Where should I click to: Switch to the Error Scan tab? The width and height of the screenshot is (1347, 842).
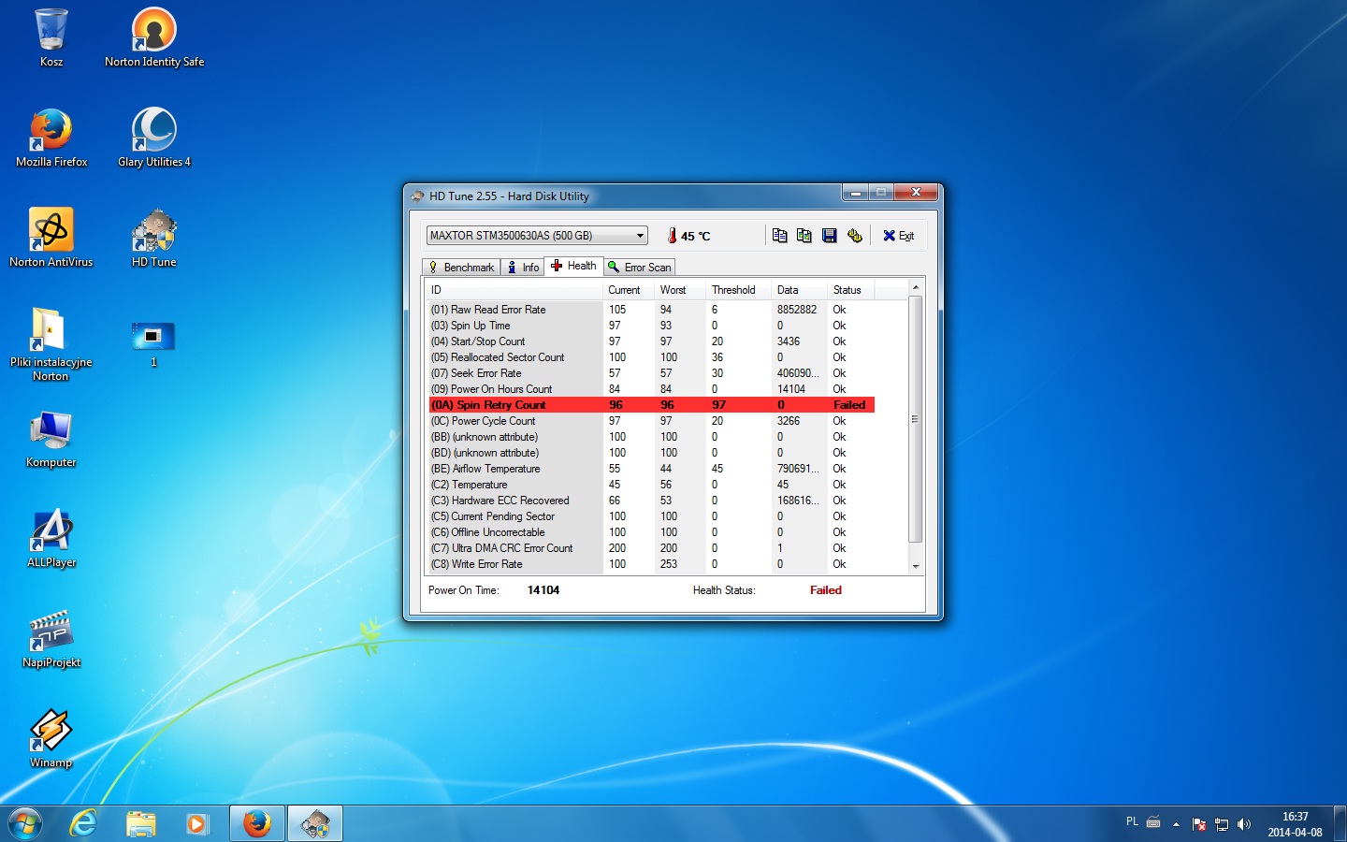click(x=640, y=268)
